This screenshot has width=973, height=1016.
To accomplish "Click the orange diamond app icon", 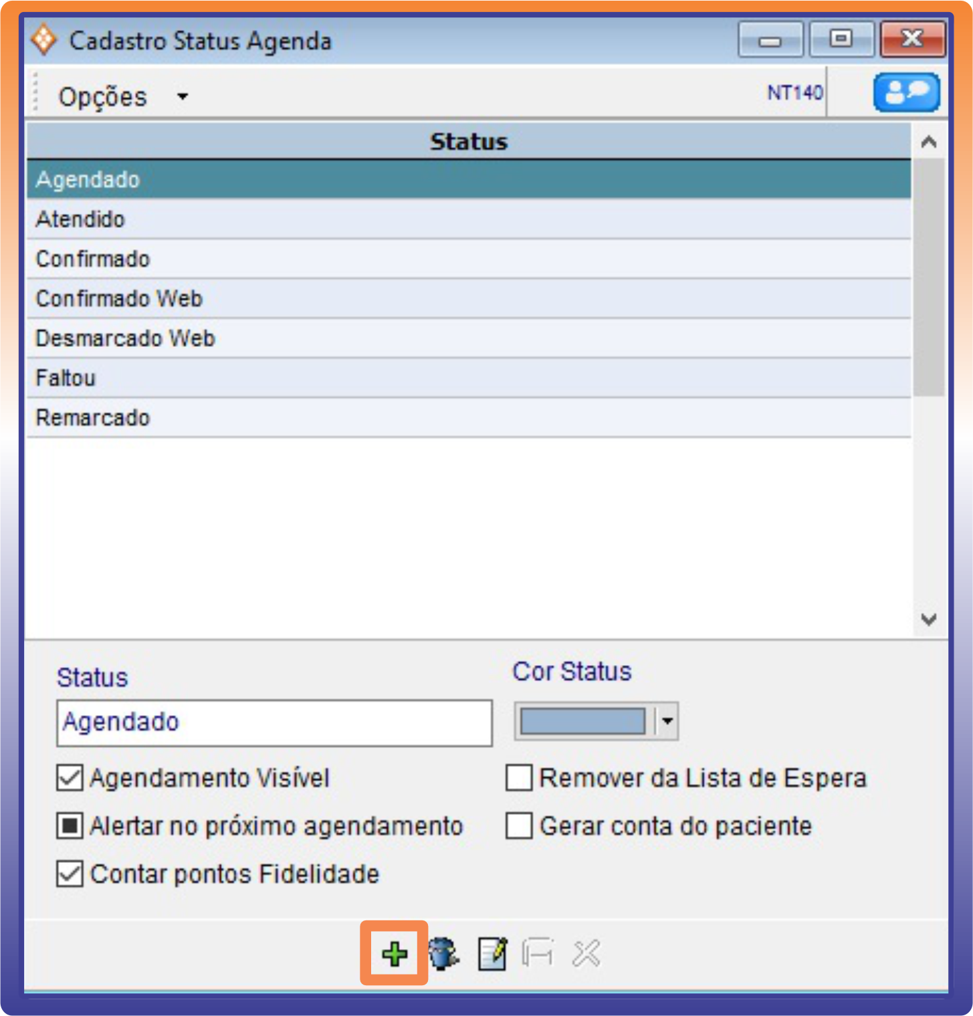I will click(x=44, y=40).
